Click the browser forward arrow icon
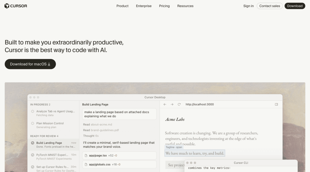 click(172, 104)
